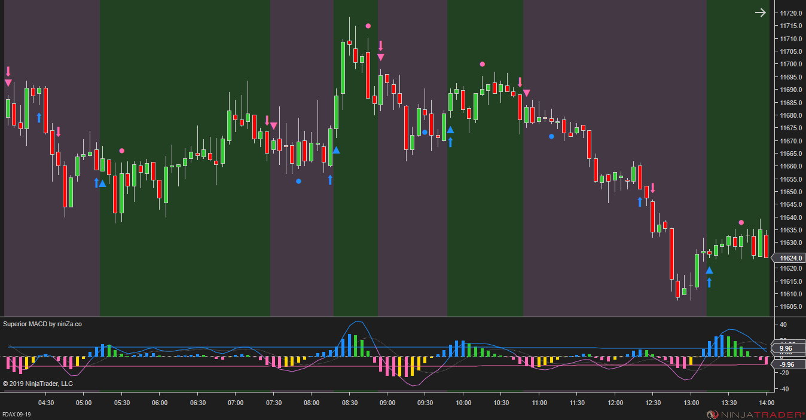Click the 11624.0 last price marker

[791, 258]
